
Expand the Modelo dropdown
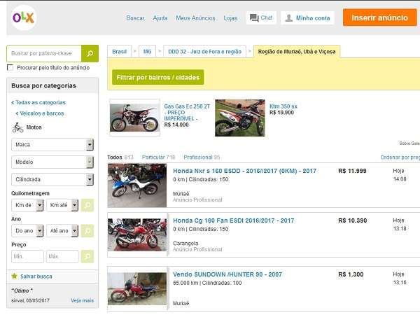52,162
